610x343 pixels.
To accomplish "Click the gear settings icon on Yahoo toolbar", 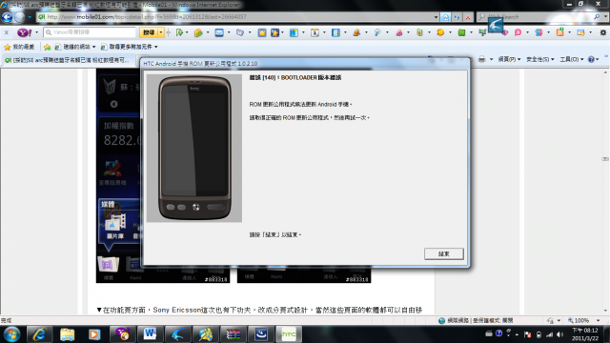I will tap(603, 32).
